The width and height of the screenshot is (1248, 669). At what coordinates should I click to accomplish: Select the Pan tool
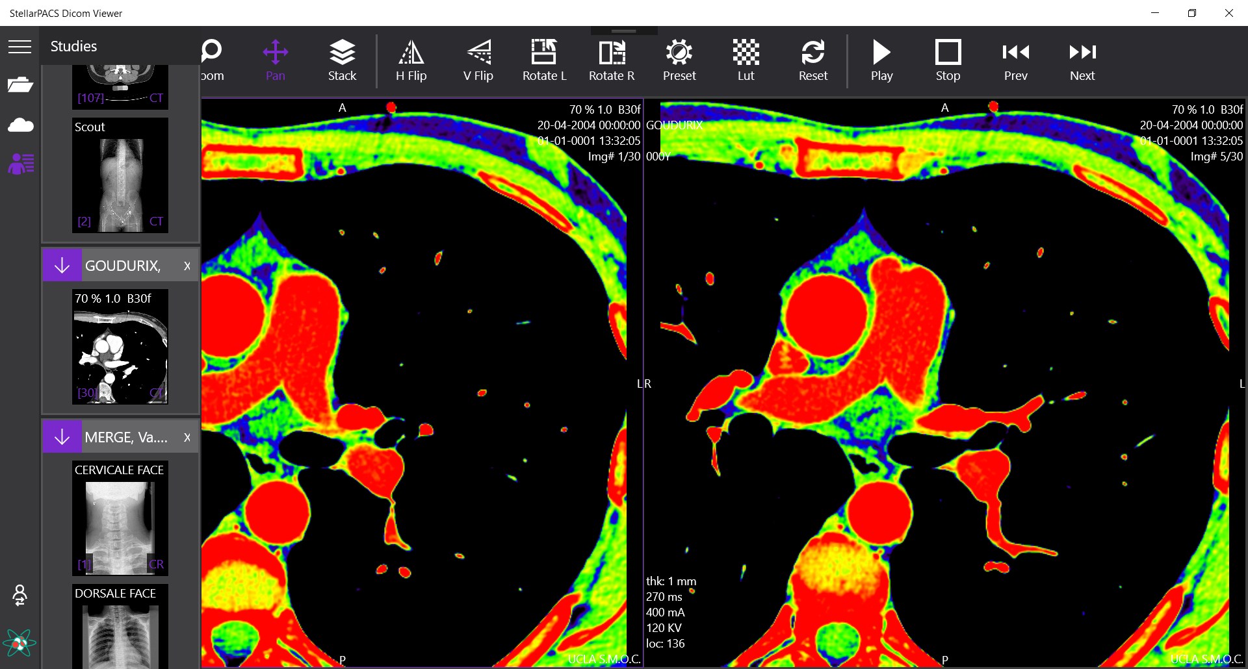pyautogui.click(x=275, y=60)
